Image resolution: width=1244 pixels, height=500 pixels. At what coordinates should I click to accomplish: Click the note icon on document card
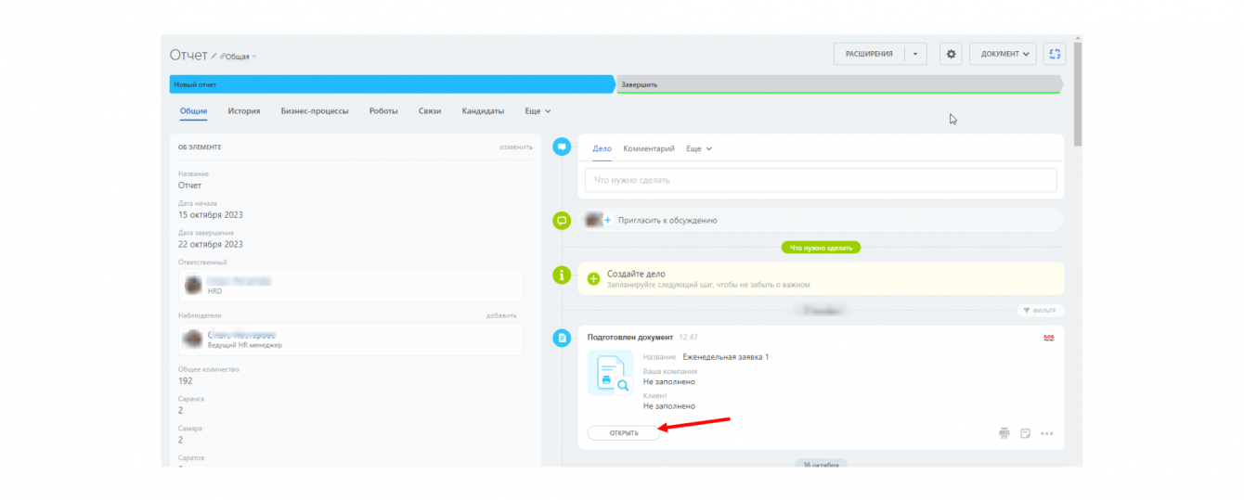[x=1025, y=433]
